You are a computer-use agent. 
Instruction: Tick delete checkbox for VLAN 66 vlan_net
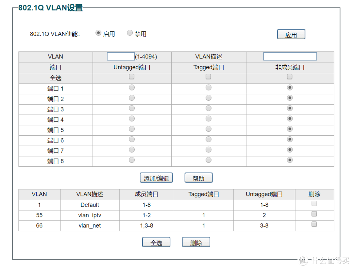314,224
